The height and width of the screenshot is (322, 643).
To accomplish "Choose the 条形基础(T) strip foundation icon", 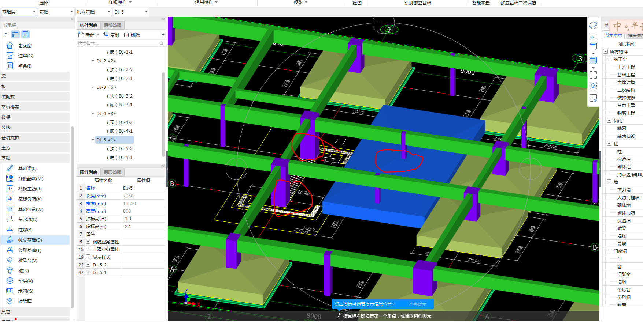I will coord(10,250).
